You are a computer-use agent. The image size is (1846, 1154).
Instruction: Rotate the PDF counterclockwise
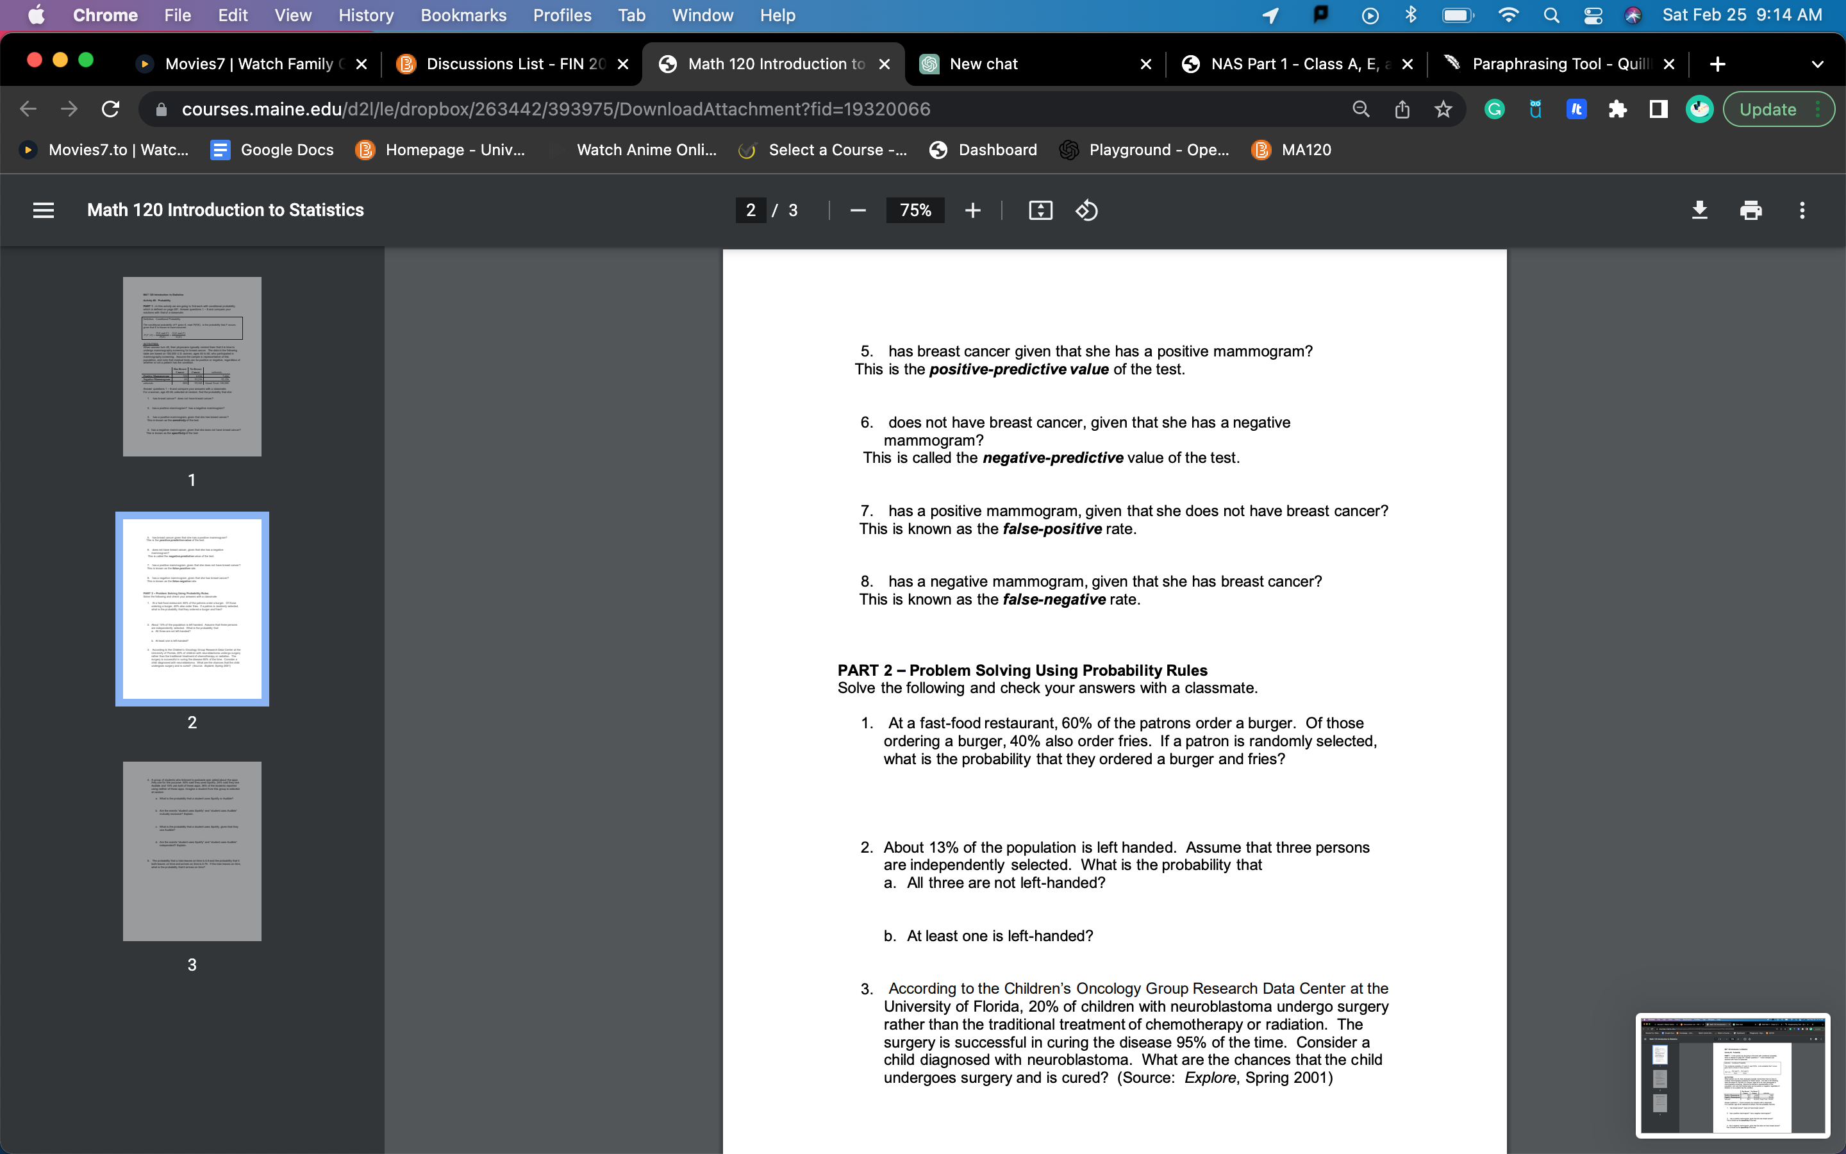(1086, 210)
